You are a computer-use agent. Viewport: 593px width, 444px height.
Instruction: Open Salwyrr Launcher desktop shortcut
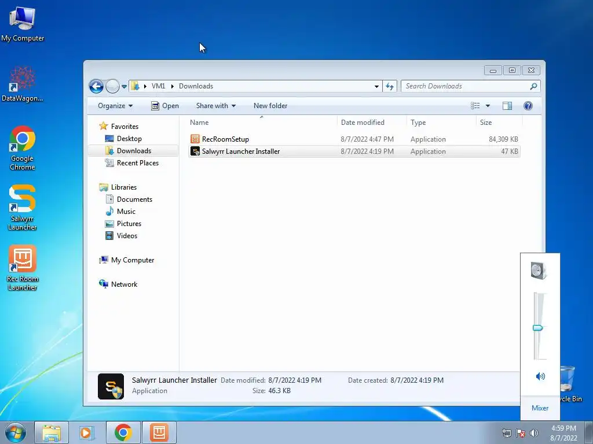point(23,208)
